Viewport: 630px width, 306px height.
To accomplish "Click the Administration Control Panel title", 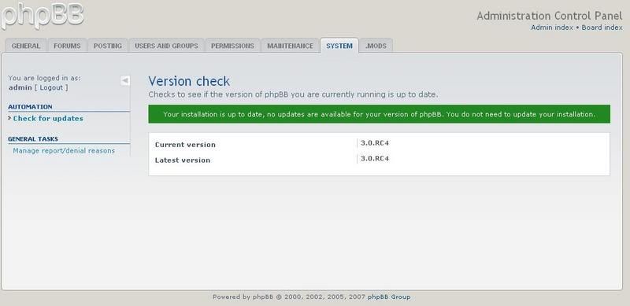I will pyautogui.click(x=549, y=16).
